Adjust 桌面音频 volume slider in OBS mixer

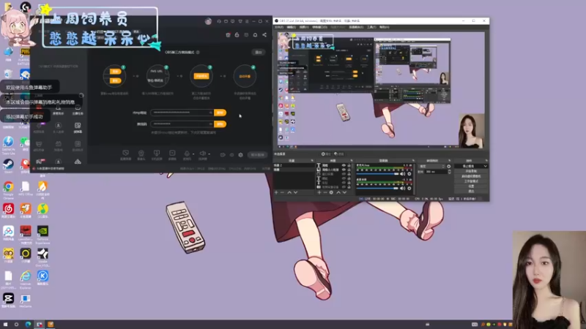(x=377, y=189)
